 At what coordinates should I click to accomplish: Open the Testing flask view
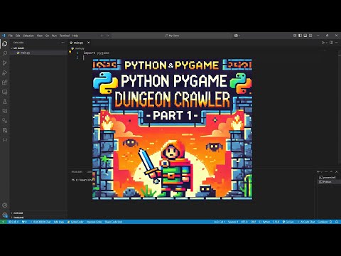5,102
